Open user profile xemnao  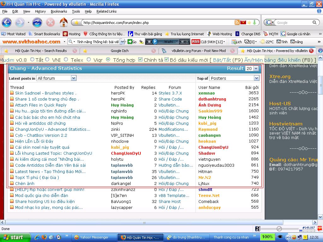click(x=206, y=93)
